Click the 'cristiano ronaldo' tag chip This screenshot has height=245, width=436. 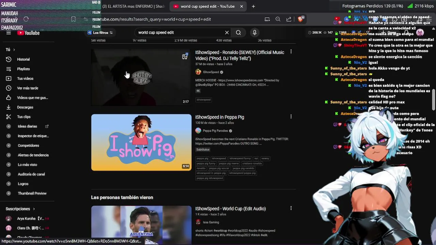252,163
